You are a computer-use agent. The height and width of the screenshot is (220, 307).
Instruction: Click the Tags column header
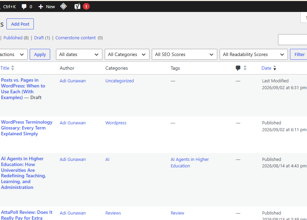click(x=175, y=68)
